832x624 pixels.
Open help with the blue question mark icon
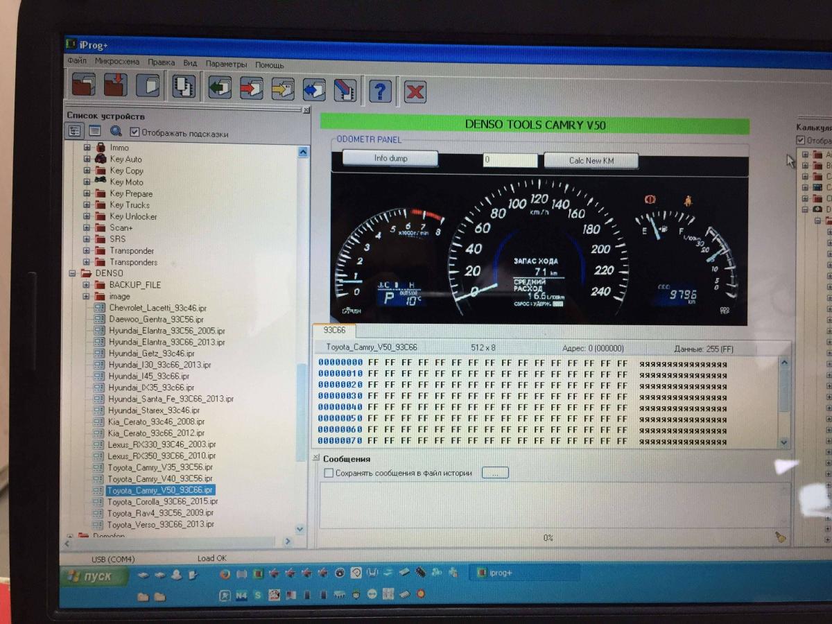pos(381,90)
